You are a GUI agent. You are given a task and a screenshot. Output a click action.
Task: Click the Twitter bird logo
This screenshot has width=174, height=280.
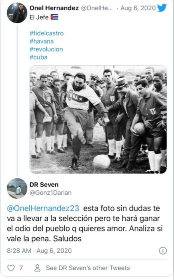point(162,8)
